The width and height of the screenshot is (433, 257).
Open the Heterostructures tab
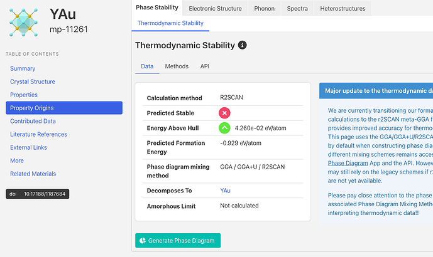click(343, 9)
